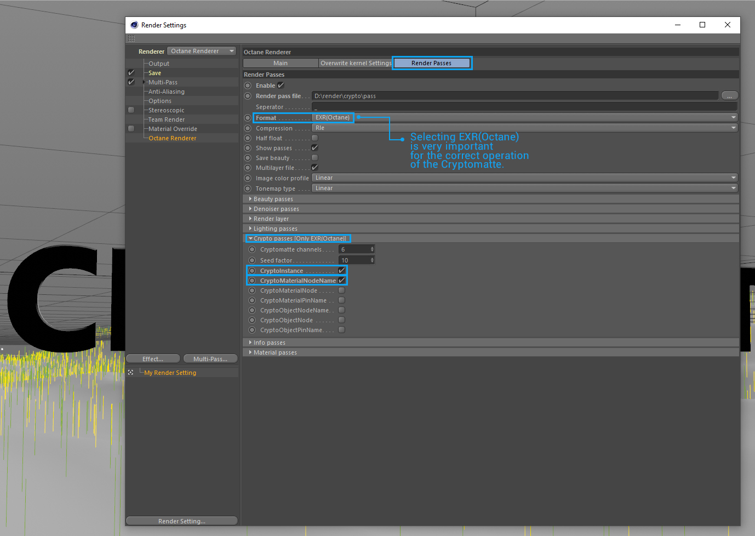Screen dimensions: 755x536
Task: Click the animation dot next to CryptoInstance
Action: click(x=252, y=271)
